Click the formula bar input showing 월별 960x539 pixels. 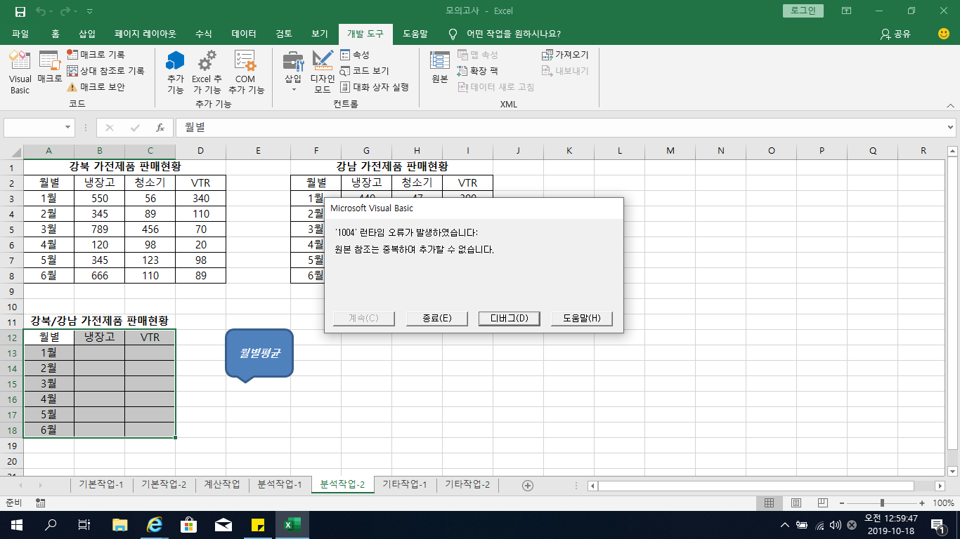(x=560, y=128)
